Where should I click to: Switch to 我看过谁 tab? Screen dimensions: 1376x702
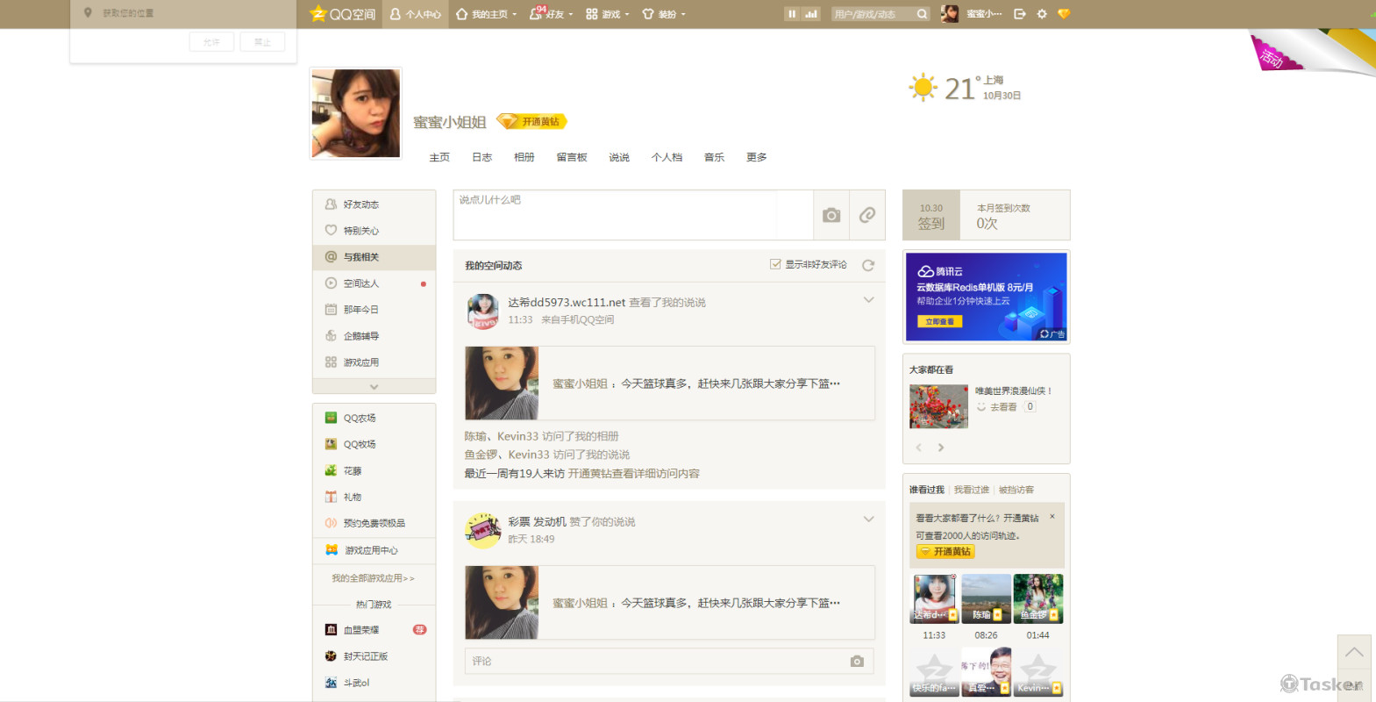[971, 490]
